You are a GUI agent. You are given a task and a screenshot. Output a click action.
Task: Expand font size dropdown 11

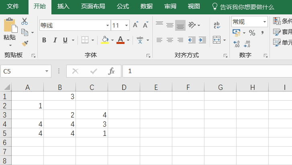[127, 25]
